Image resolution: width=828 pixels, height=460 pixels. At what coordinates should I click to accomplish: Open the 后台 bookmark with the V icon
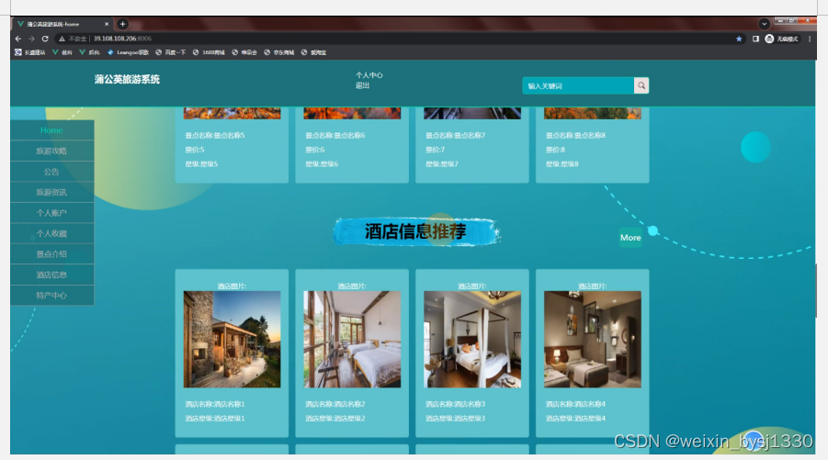click(89, 52)
